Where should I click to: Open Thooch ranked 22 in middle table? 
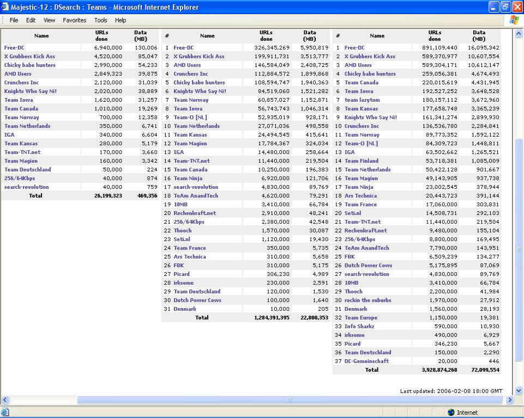(183, 231)
